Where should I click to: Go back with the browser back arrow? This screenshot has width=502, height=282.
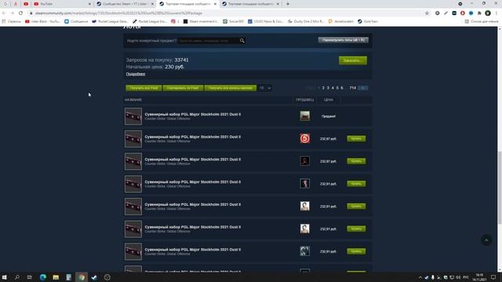coord(4,13)
